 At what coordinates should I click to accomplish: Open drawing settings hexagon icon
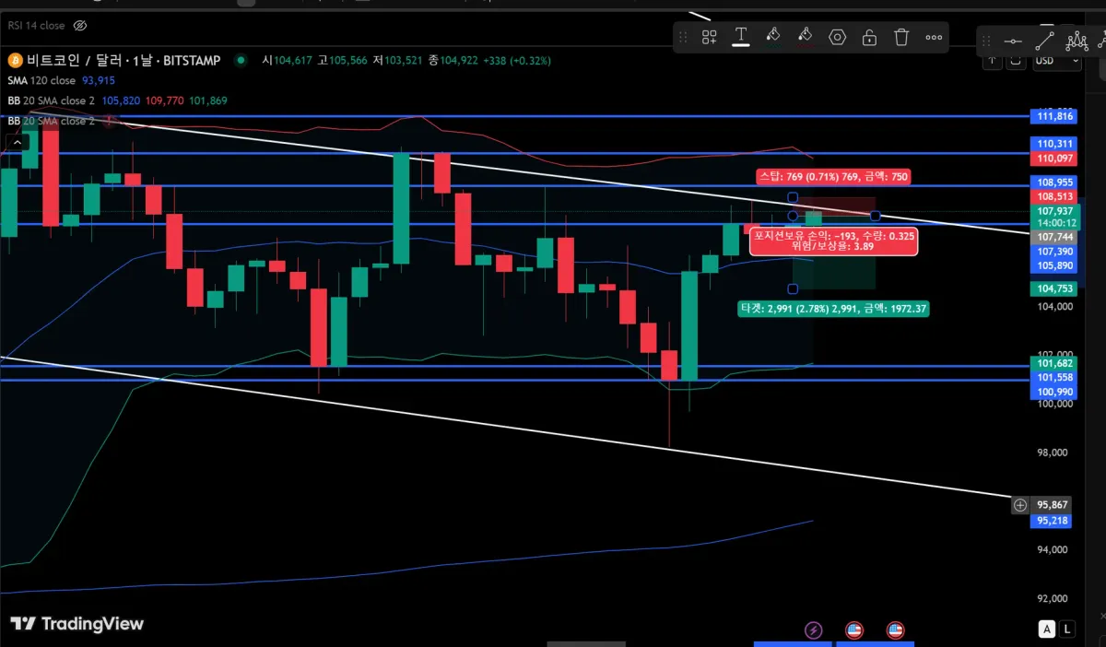[x=837, y=37]
